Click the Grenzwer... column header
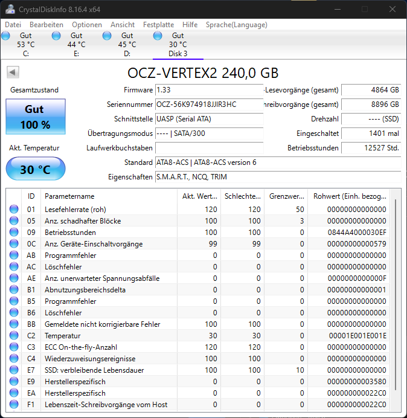The height and width of the screenshot is (418, 407). tap(286, 196)
